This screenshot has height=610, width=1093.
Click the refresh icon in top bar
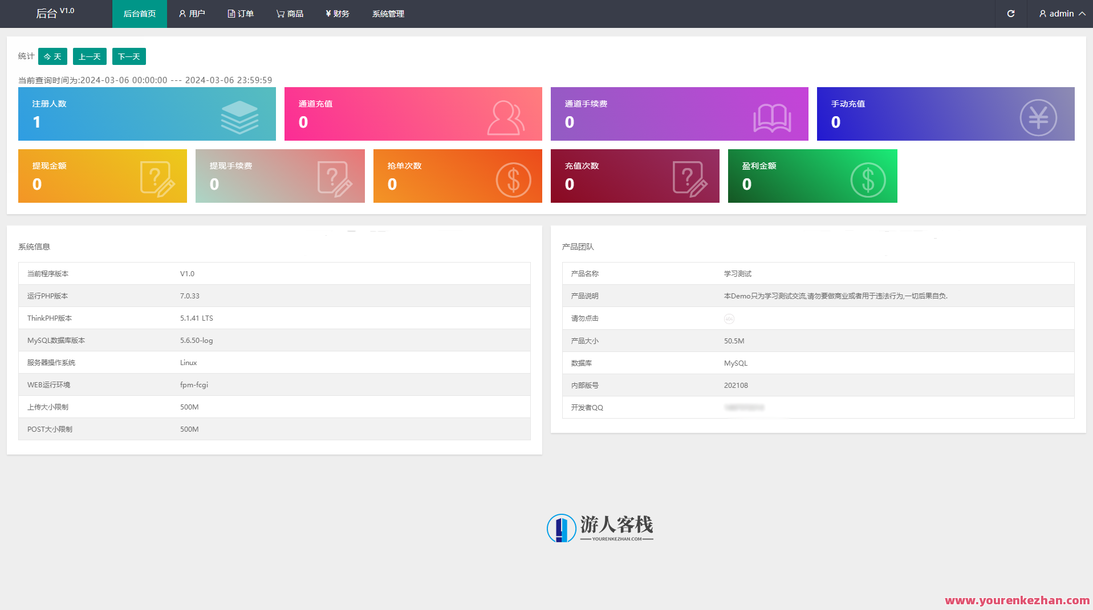tap(1010, 14)
